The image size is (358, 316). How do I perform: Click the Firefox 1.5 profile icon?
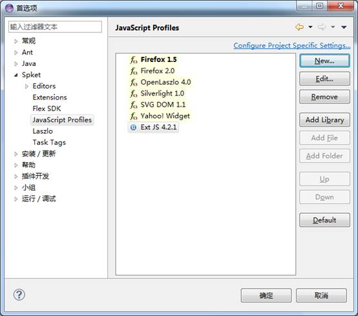(x=134, y=60)
